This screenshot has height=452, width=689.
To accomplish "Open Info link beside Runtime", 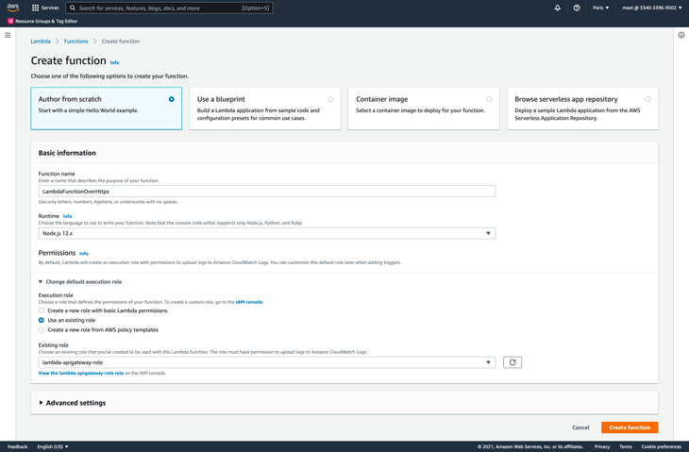I will (67, 216).
